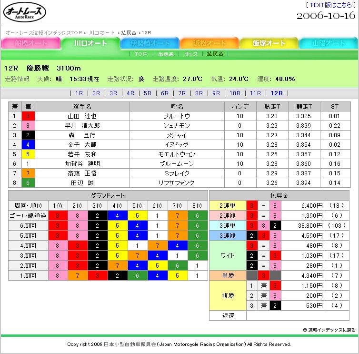
Task: Click rider name 斎藤 正悟
Action: 82,173
